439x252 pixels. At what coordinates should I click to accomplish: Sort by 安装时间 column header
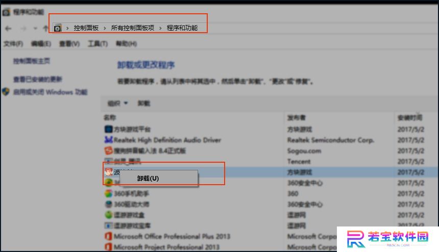(410, 117)
